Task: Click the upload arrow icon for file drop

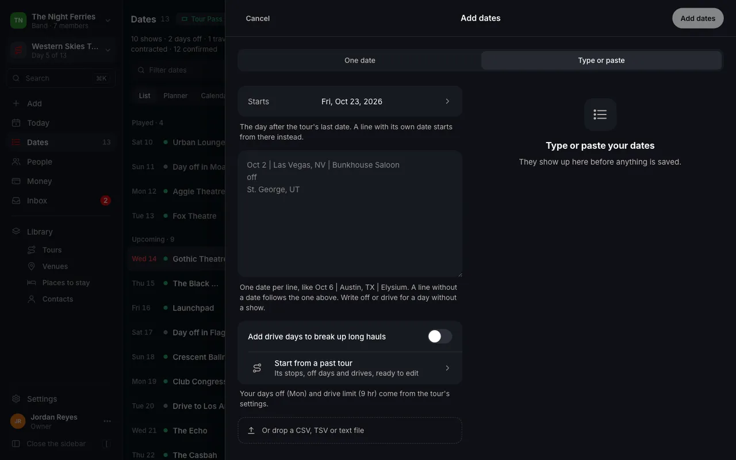Action: [x=251, y=431]
